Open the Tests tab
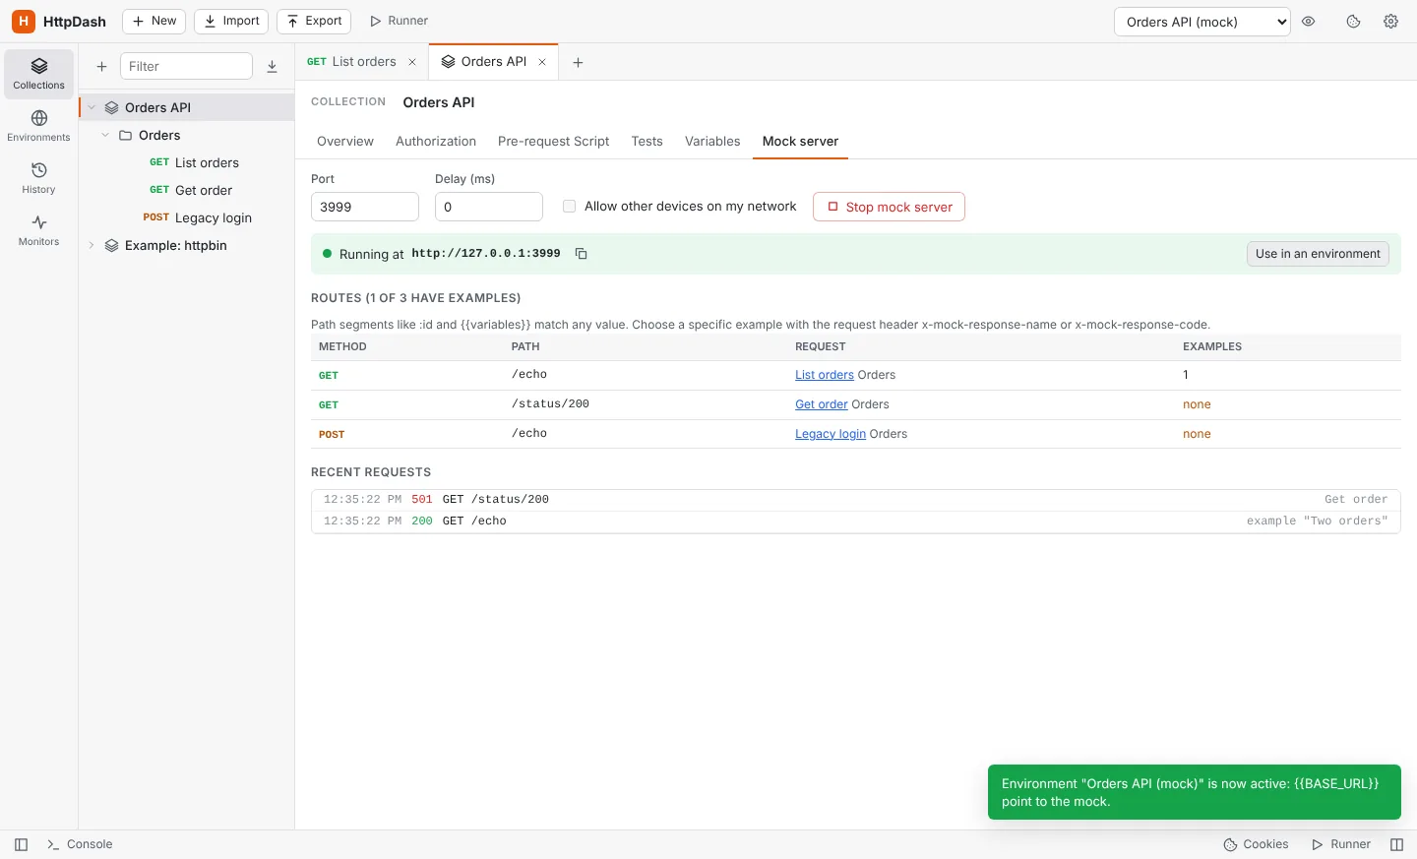 647,142
